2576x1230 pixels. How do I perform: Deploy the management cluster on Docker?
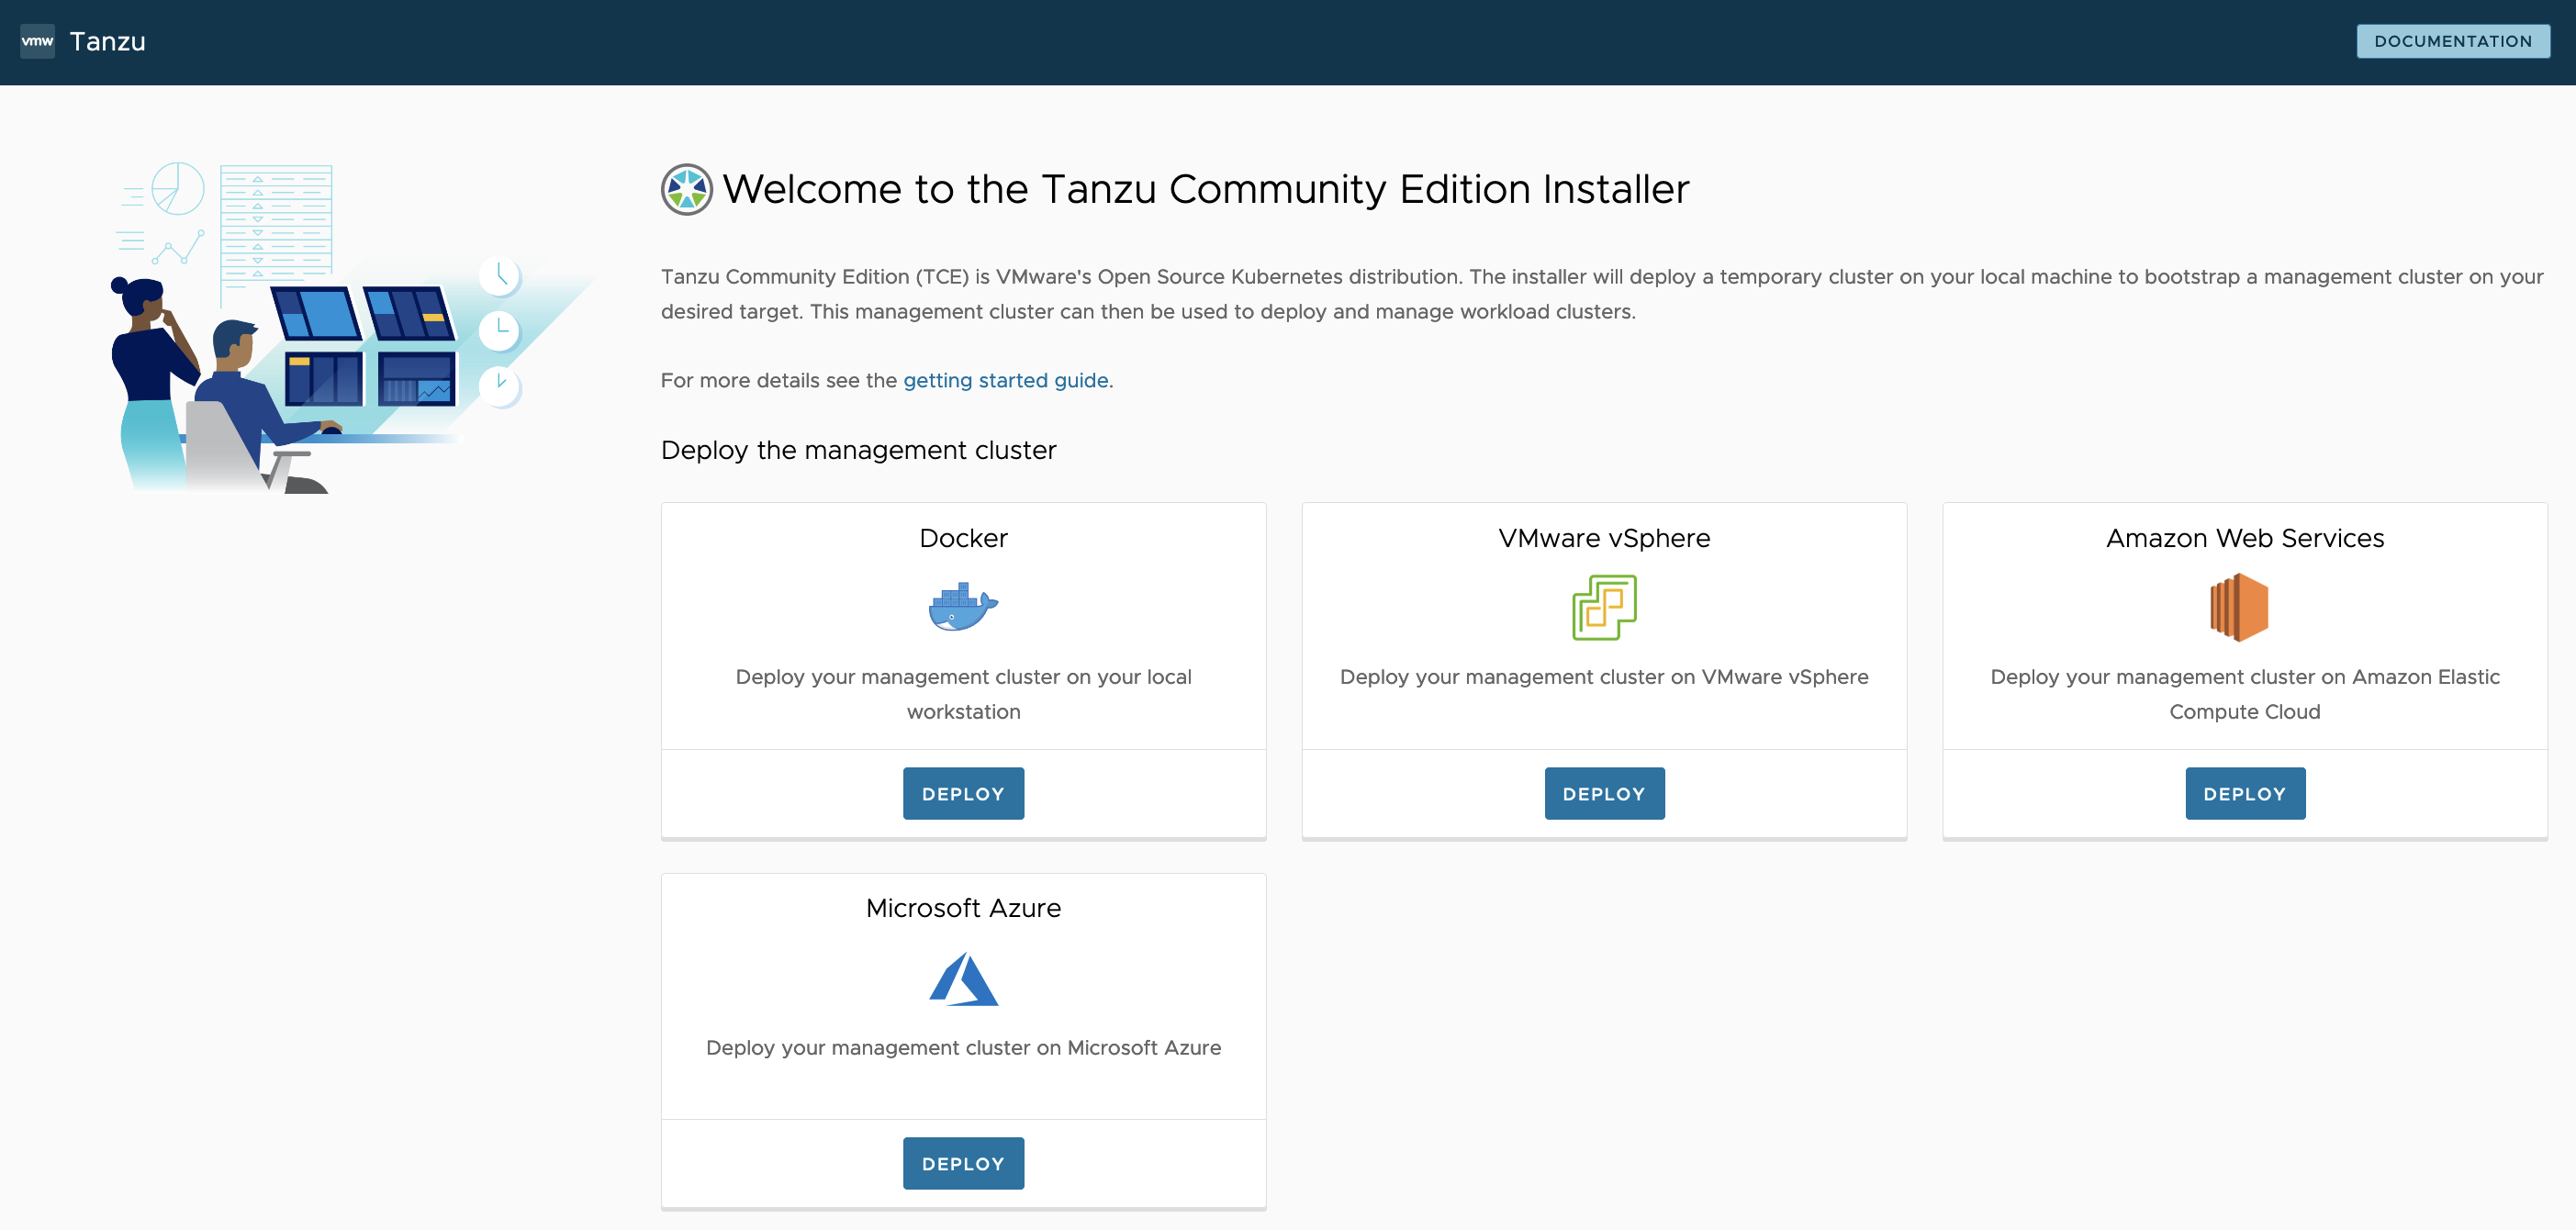click(x=963, y=793)
